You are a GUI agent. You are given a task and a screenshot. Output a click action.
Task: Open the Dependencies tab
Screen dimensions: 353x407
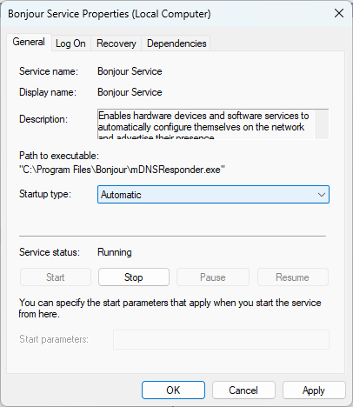[x=176, y=43]
